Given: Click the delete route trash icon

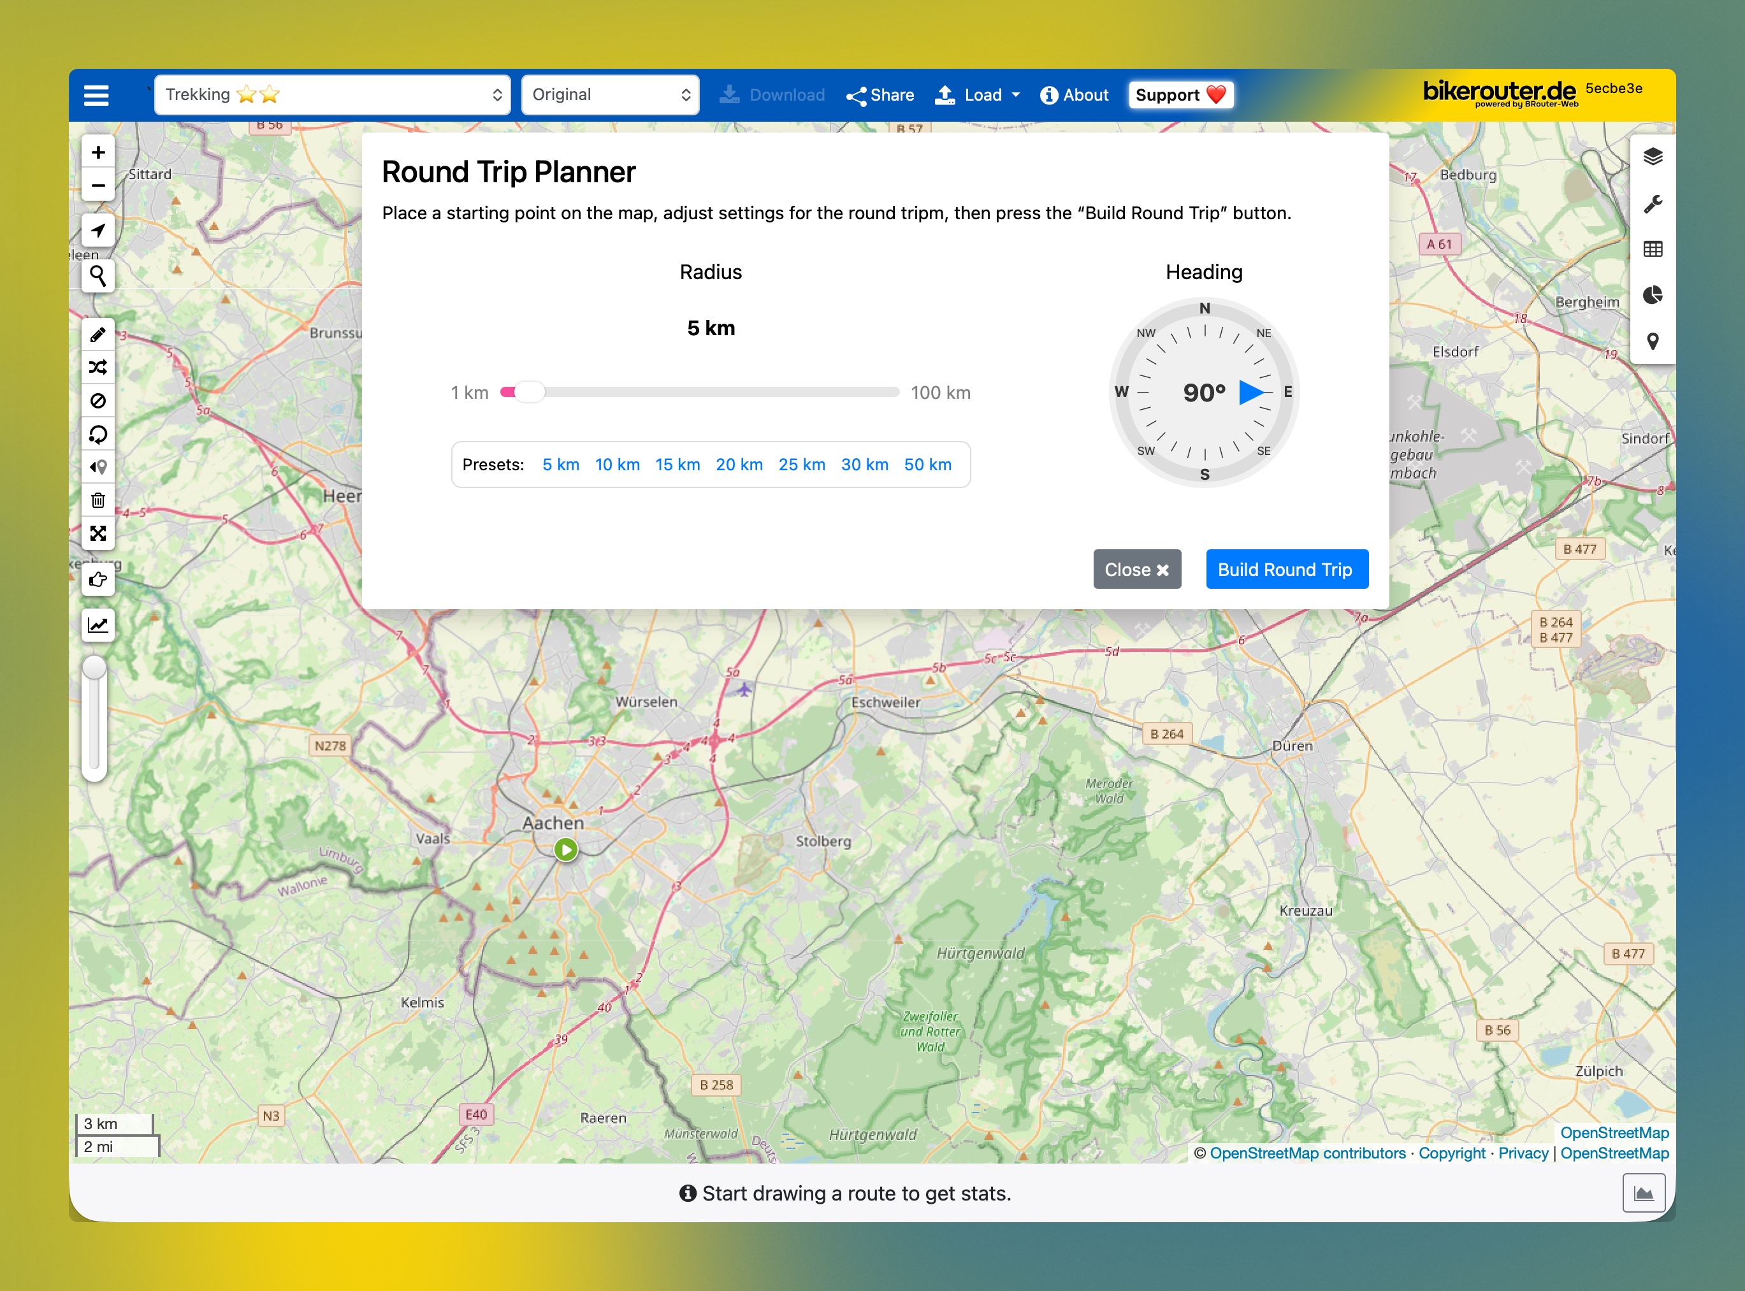Looking at the screenshot, I should tap(98, 500).
